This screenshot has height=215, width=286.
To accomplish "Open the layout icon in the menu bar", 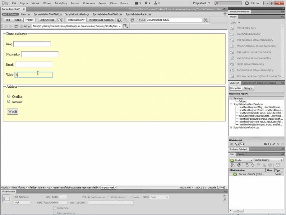I will (138, 3).
